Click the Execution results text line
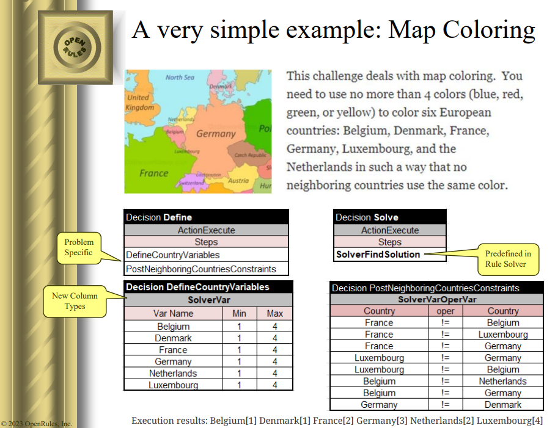The image size is (555, 428). [337, 421]
